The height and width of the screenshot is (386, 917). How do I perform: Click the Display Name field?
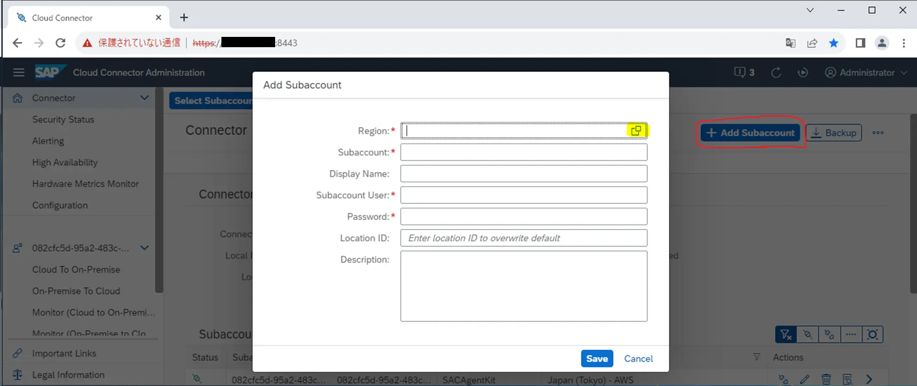(x=524, y=174)
